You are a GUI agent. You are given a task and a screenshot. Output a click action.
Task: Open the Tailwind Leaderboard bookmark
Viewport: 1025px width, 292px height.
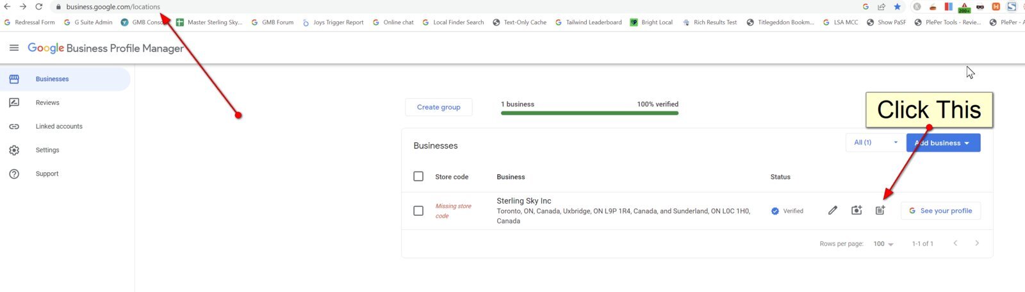[x=588, y=22]
